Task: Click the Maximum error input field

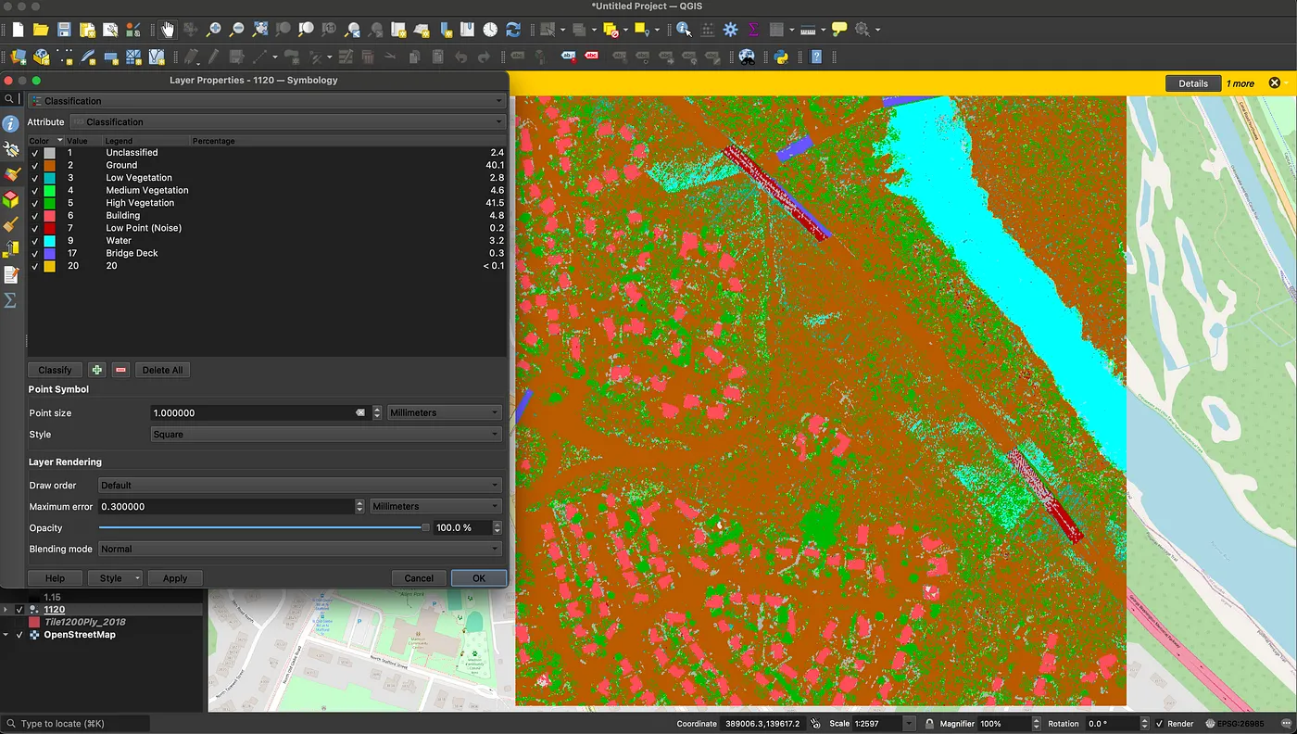Action: [226, 506]
